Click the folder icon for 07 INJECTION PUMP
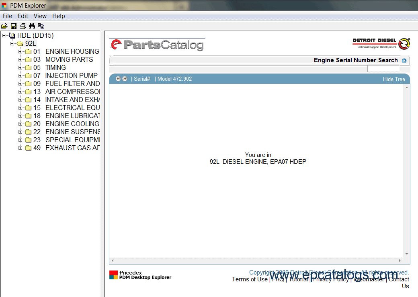This screenshot has width=418, height=297. click(28, 75)
